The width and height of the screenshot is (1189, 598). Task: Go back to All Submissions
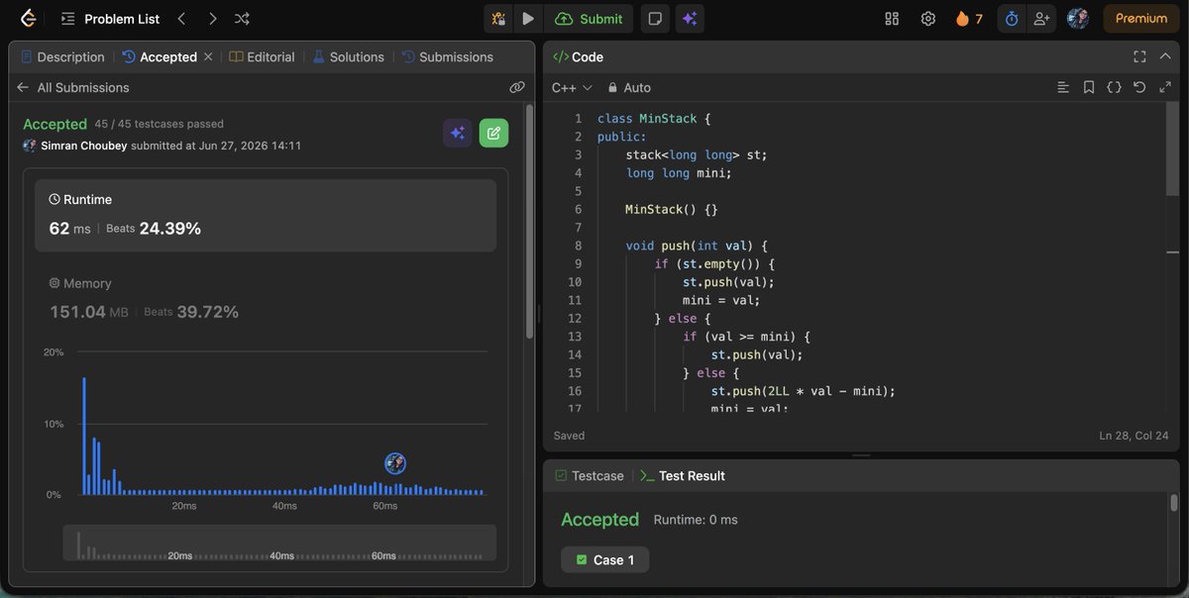(x=73, y=87)
